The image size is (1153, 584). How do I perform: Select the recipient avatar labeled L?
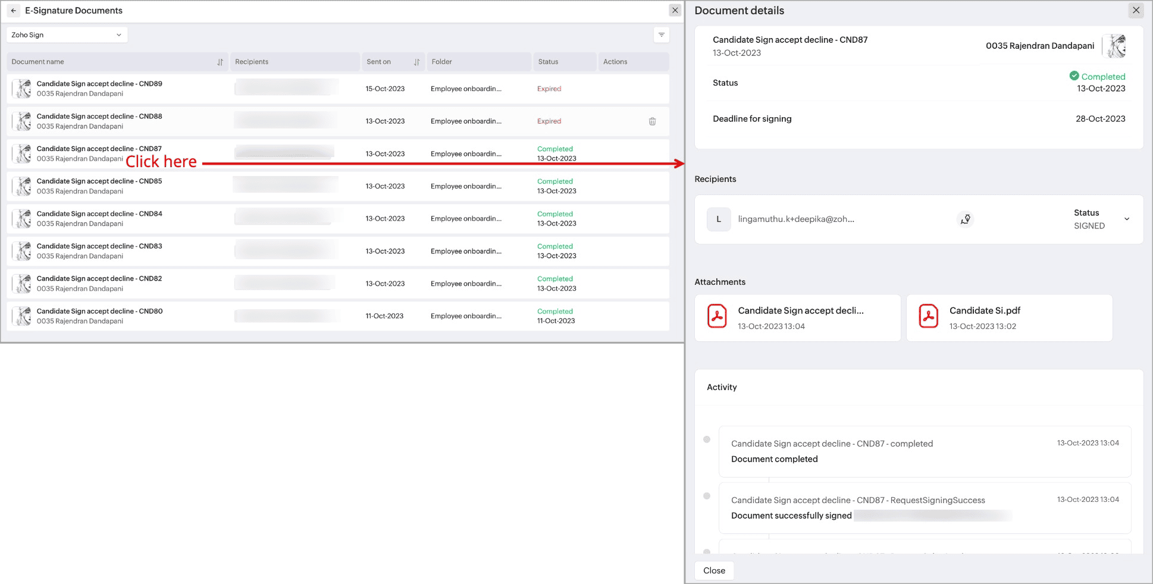719,219
